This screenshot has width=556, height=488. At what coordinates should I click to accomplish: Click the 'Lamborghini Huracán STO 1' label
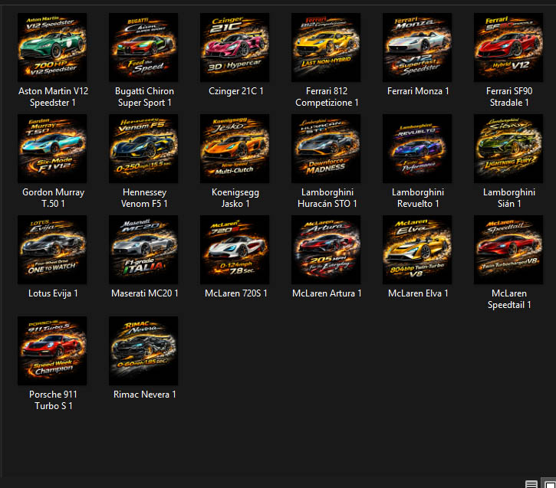point(327,198)
